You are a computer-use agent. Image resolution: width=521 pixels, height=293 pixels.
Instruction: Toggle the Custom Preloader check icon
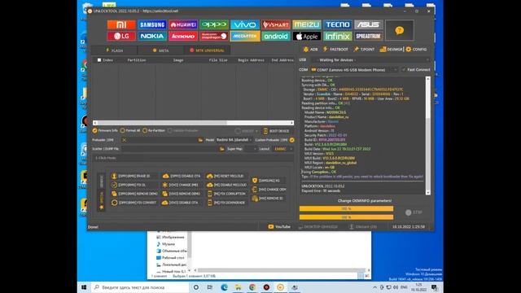(x=291, y=140)
